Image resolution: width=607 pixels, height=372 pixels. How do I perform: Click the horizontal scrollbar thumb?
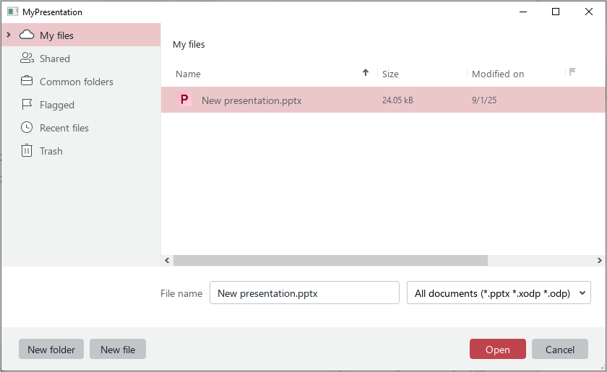pos(330,260)
